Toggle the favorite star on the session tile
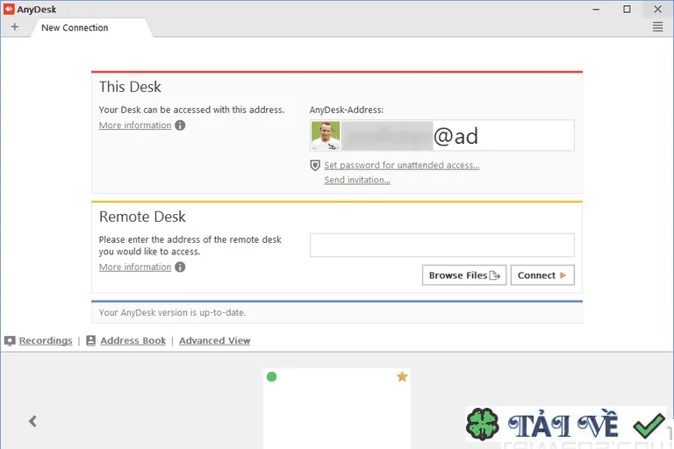674x449 pixels. tap(402, 377)
